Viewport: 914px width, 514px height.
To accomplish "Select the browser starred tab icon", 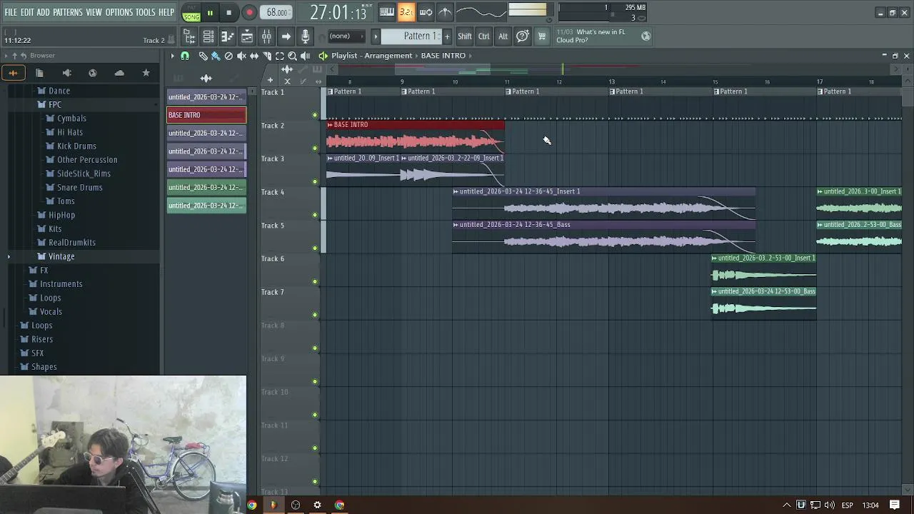I will coord(146,73).
